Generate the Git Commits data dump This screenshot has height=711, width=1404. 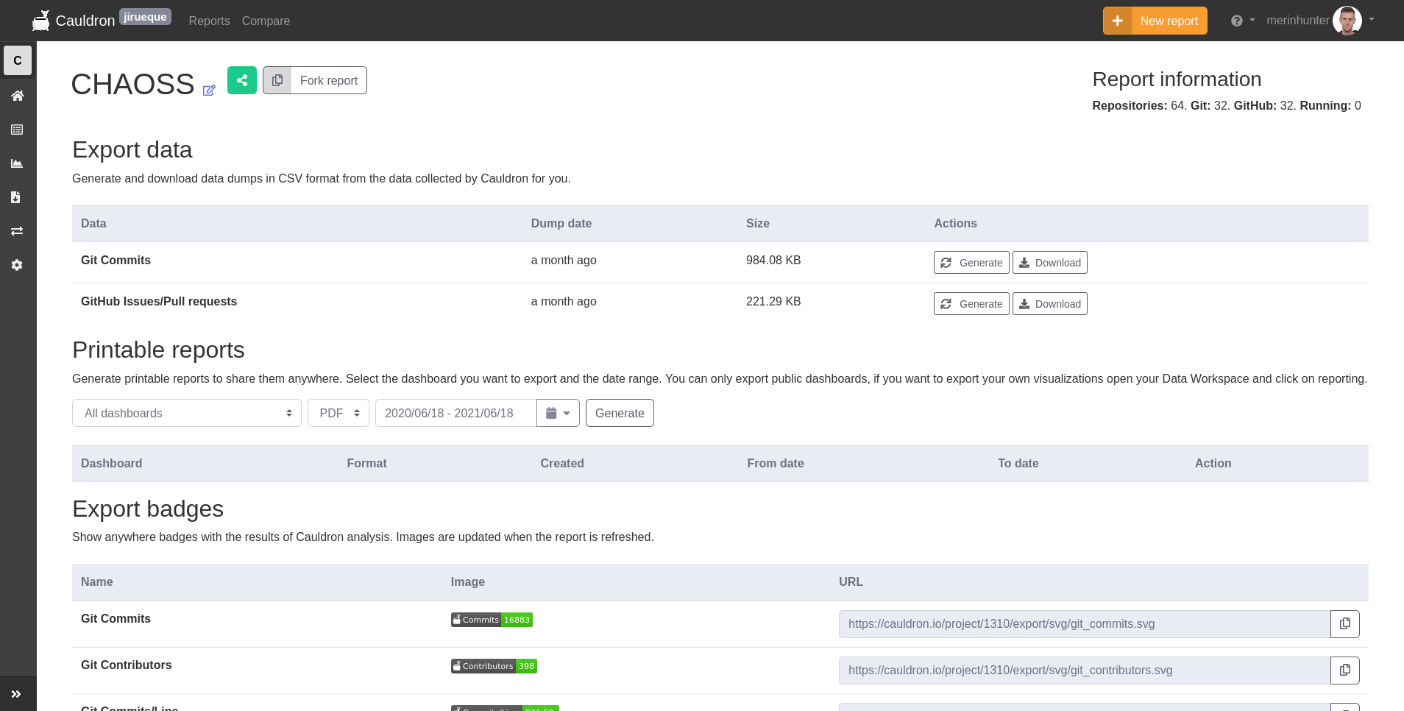971,263
